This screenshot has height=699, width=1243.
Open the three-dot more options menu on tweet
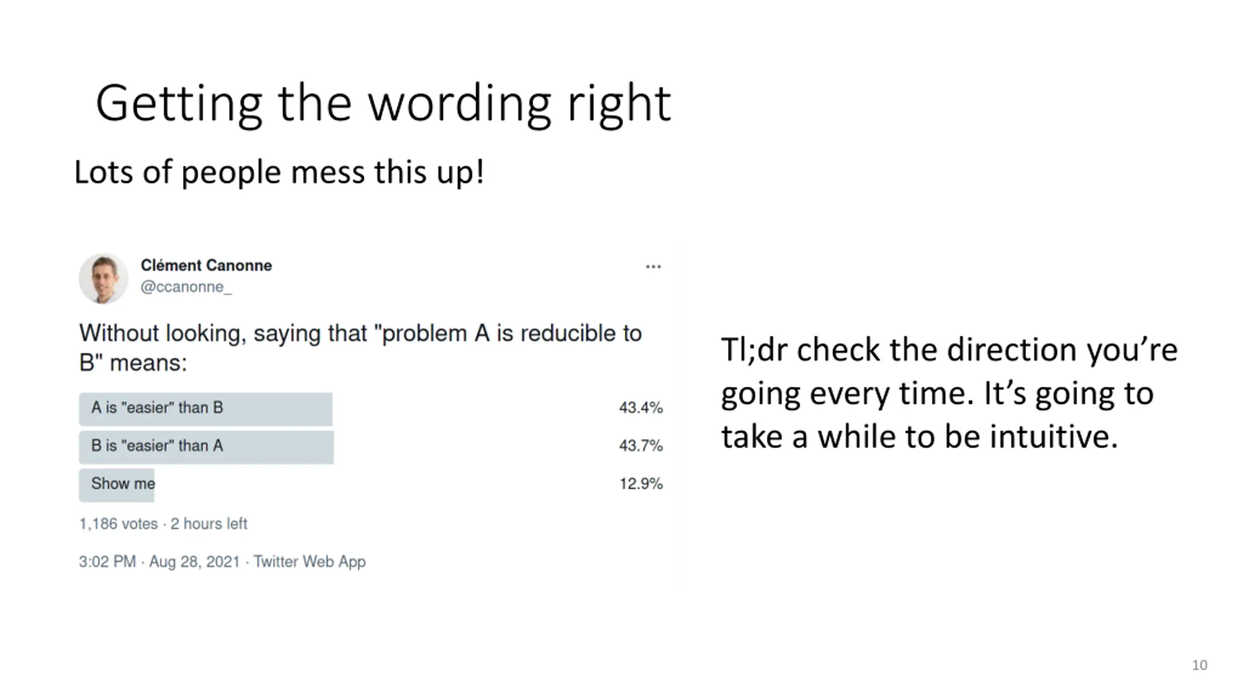(653, 266)
